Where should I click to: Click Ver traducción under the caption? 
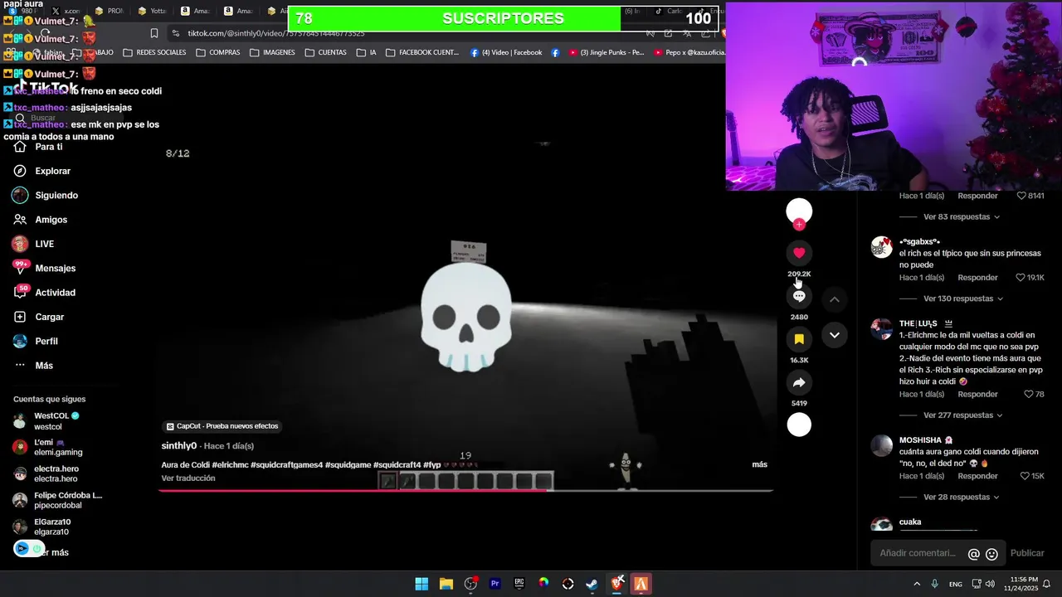(x=188, y=478)
